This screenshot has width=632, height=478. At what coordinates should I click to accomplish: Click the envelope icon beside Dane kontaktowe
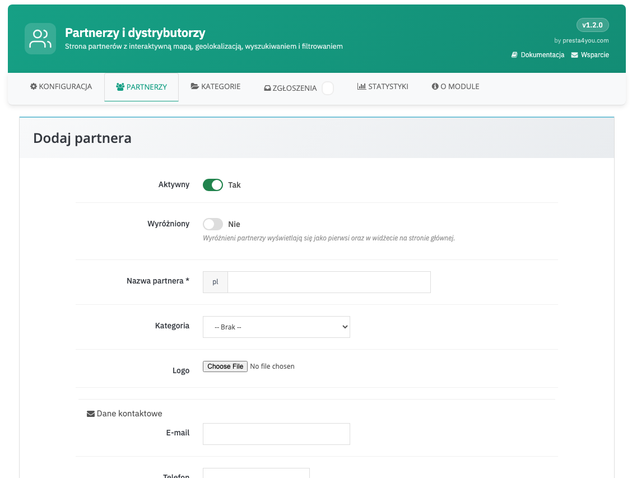coord(91,414)
